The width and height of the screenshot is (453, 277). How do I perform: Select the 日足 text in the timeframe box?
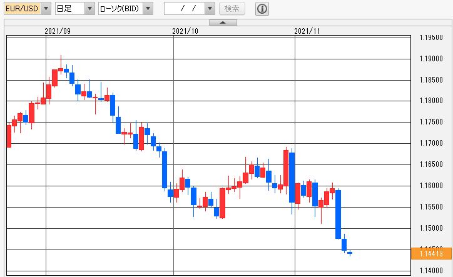(64, 9)
